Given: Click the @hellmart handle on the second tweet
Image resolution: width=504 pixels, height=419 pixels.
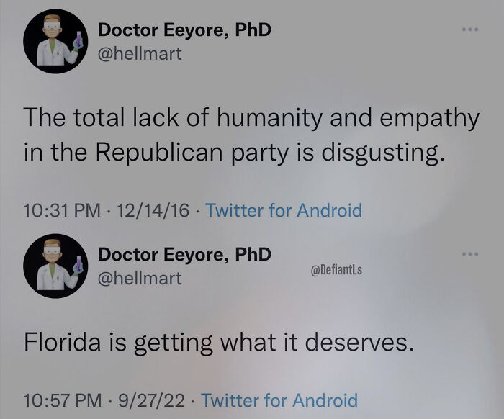Looking at the screenshot, I should click(140, 277).
